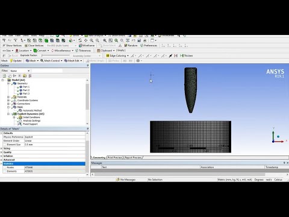Pin the Outline panel
The width and height of the screenshot is (289, 217).
coord(87,66)
